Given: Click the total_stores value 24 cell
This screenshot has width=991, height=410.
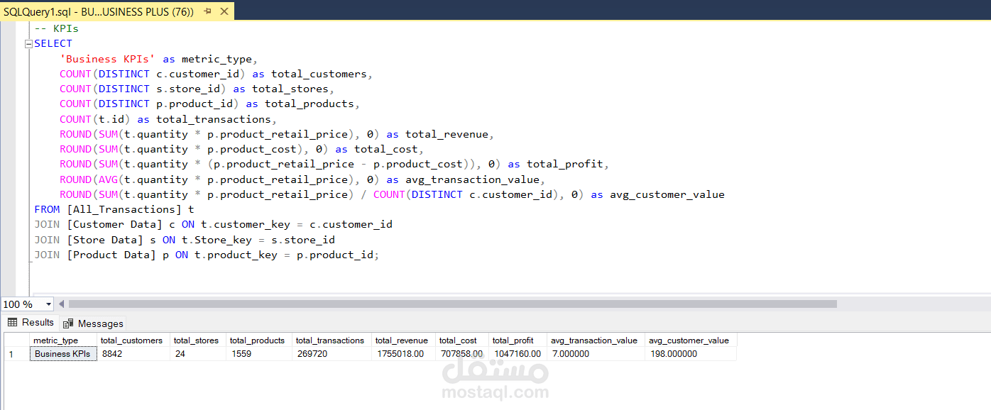Looking at the screenshot, I should 198,354.
